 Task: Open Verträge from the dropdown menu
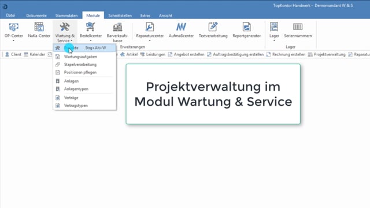[x=85, y=98]
